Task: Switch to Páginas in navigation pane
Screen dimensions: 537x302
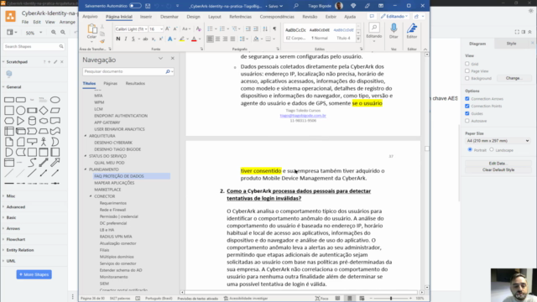Action: (110, 83)
